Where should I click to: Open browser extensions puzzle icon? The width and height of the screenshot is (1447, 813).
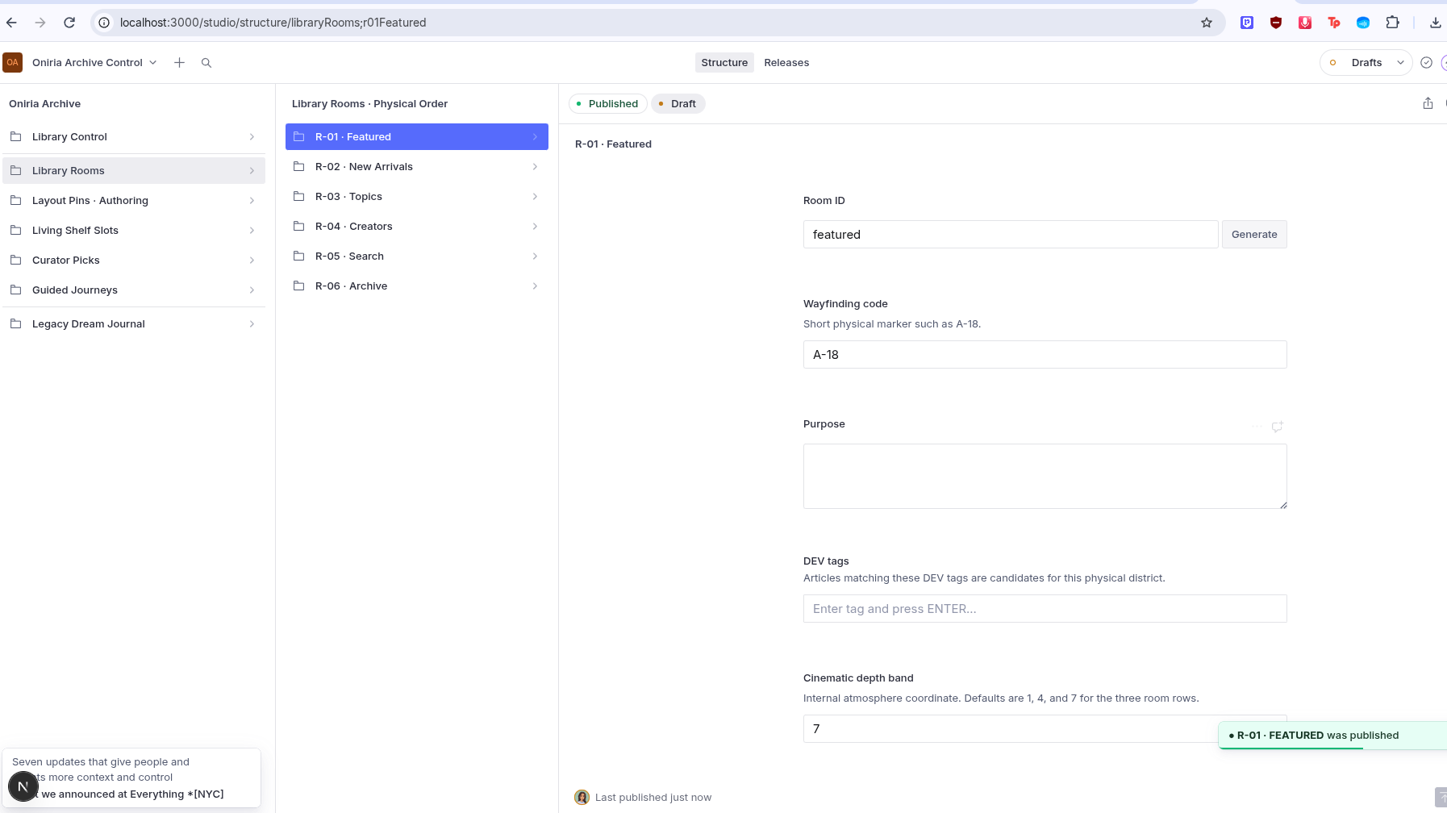click(x=1392, y=23)
